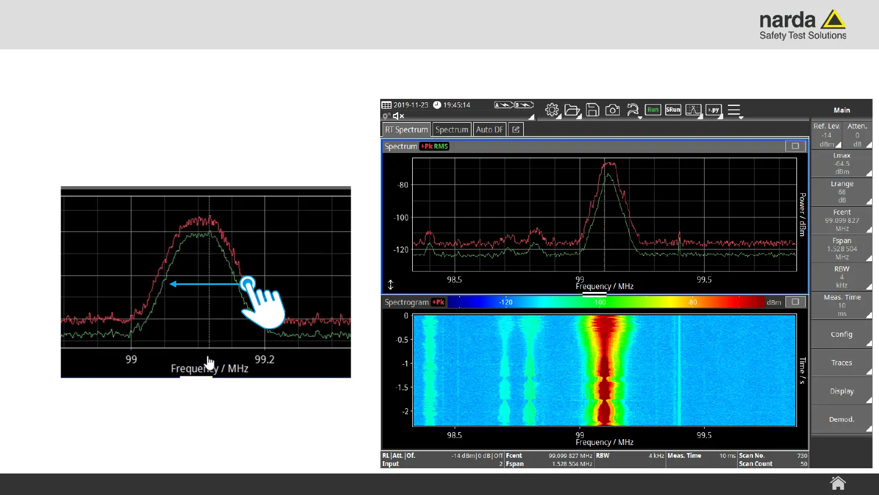Toggle the +Pk trace badge in Spectrum
Image resolution: width=879 pixels, height=495 pixels.
(426, 147)
